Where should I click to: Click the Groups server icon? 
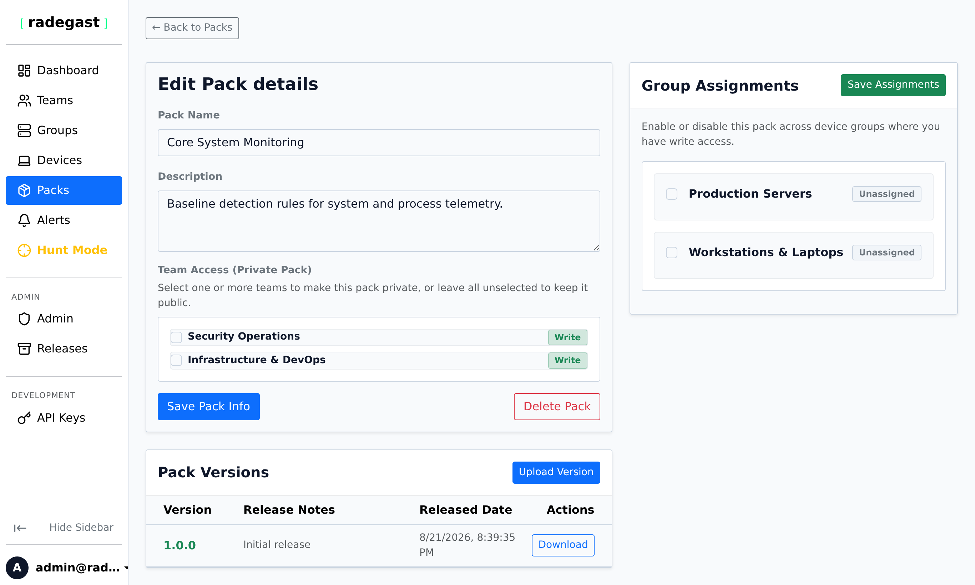pos(24,131)
